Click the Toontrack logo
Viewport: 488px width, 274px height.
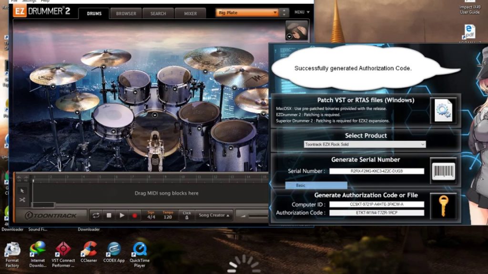click(51, 215)
